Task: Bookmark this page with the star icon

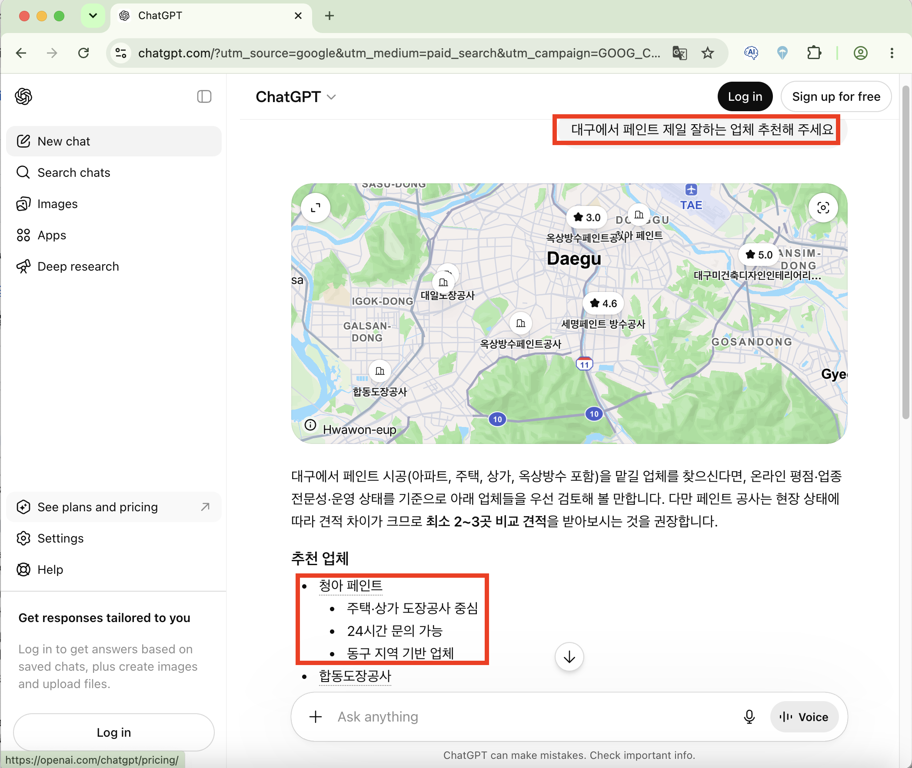Action: point(708,53)
